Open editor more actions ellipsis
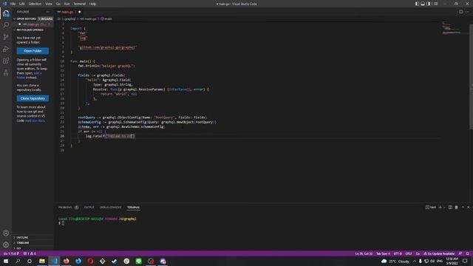Viewport: 473px width, 266px height. (x=468, y=12)
